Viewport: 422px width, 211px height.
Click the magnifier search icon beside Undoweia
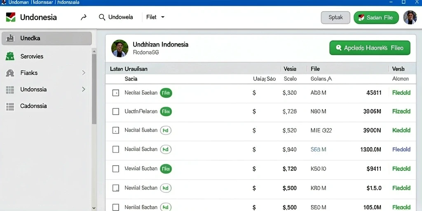[102, 17]
